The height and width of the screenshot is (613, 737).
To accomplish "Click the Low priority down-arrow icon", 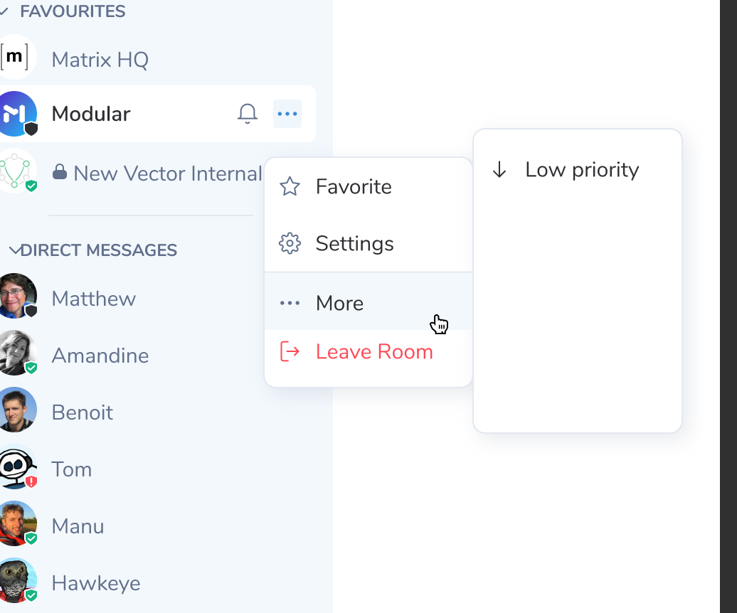I will click(x=499, y=169).
